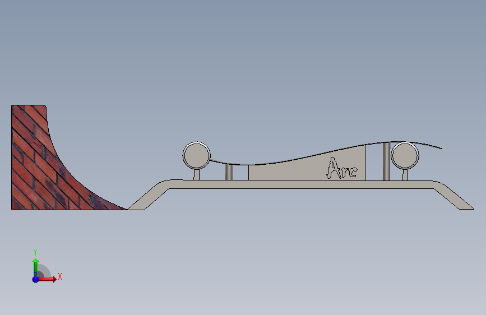
Task: Click the red X axis arrow of the triad
Action: point(47,279)
